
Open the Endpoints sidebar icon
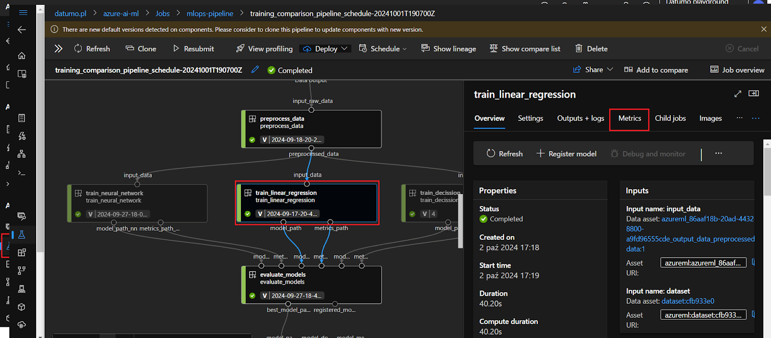click(x=22, y=325)
